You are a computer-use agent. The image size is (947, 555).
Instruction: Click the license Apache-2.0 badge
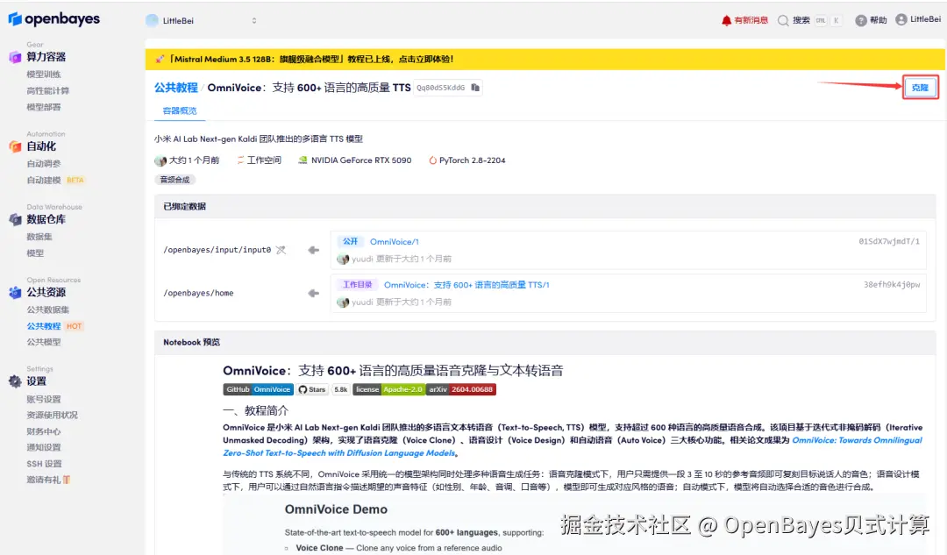389,389
